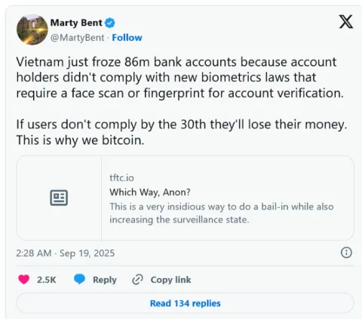This screenshot has width=362, height=319.
Task: Click the blue verified checkmark badge
Action: coord(110,23)
